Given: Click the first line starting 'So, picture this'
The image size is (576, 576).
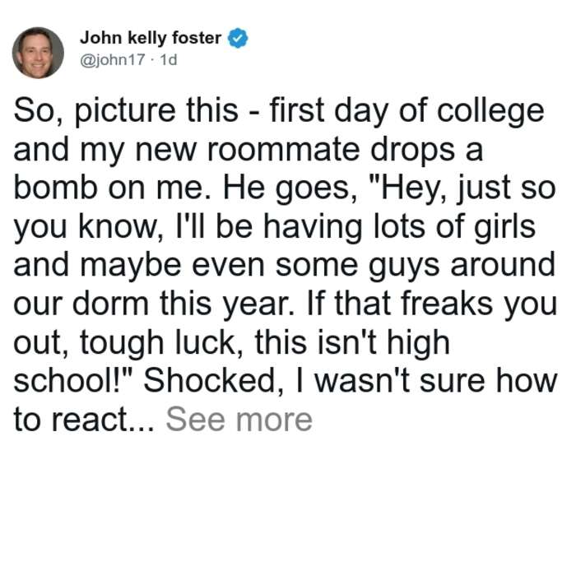Looking at the screenshot, I should (279, 111).
